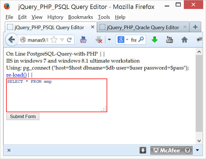
Task: Click the black YouTube toolbar icon
Action: point(170,40)
